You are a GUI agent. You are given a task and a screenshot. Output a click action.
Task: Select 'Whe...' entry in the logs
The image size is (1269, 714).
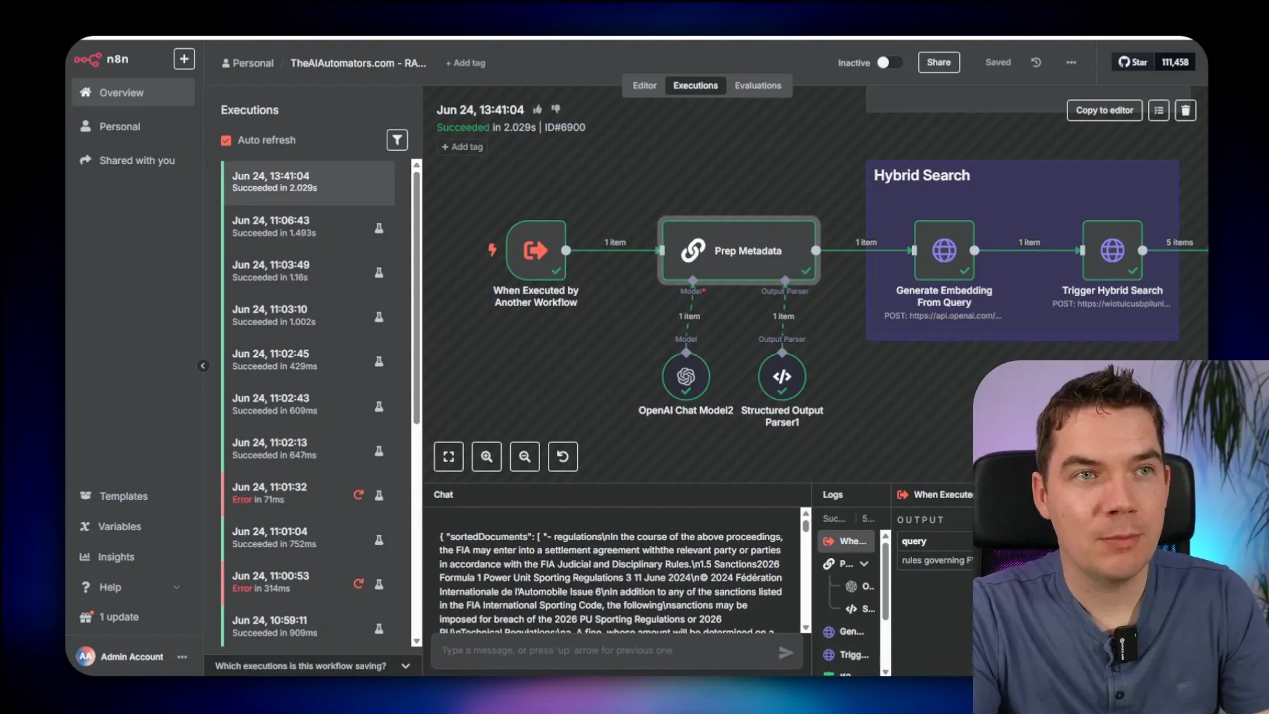846,541
